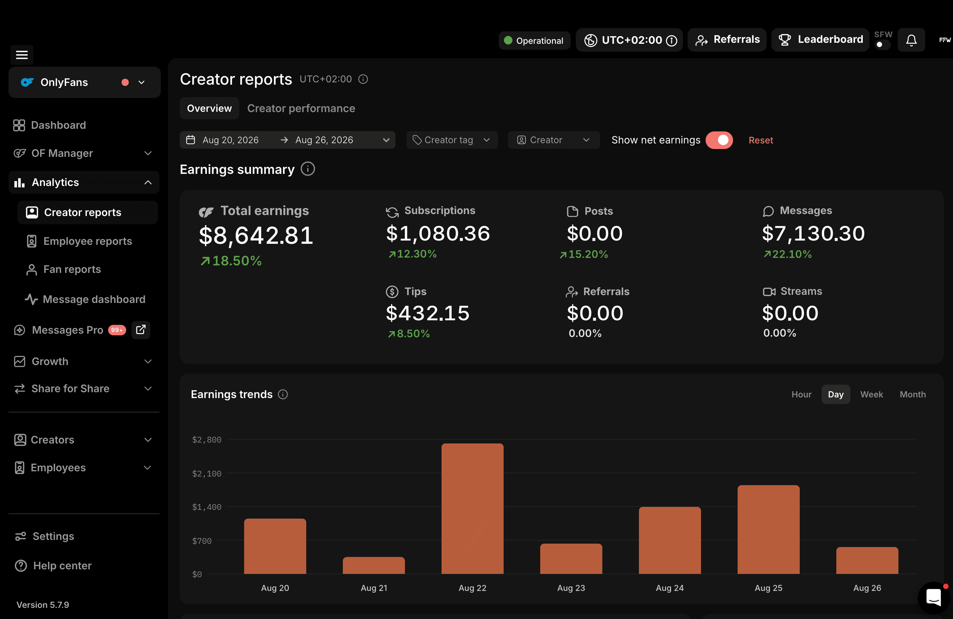Click the Message dashboard pulse icon
This screenshot has width=953, height=619.
click(32, 299)
